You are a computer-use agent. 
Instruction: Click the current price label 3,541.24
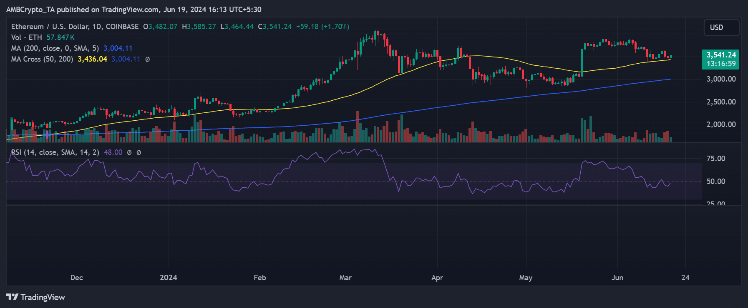(721, 55)
